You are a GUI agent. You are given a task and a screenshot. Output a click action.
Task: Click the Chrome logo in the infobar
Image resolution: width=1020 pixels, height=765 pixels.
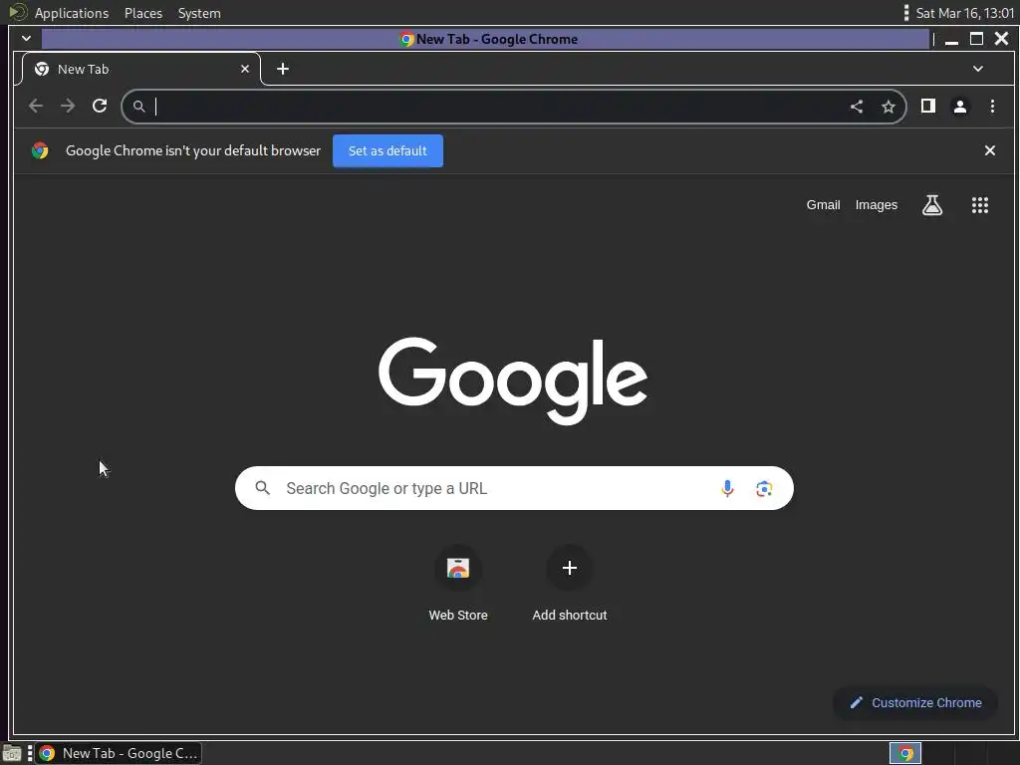coord(40,151)
